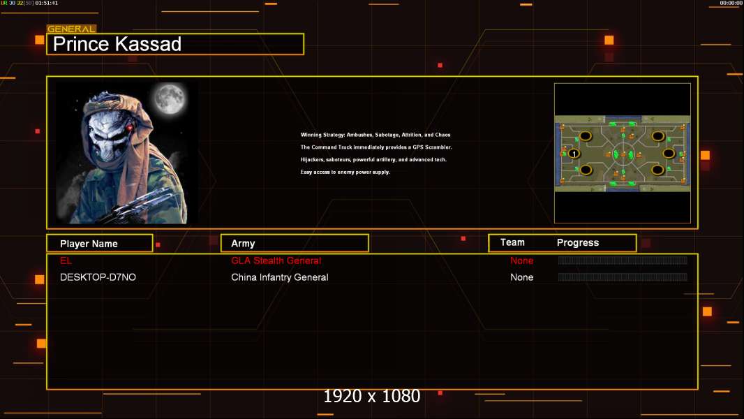The width and height of the screenshot is (744, 419).
Task: Click the Team column header label
Action: pyautogui.click(x=512, y=242)
